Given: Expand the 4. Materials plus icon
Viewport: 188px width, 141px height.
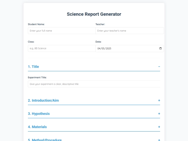Looking at the screenshot, I should coord(159,127).
